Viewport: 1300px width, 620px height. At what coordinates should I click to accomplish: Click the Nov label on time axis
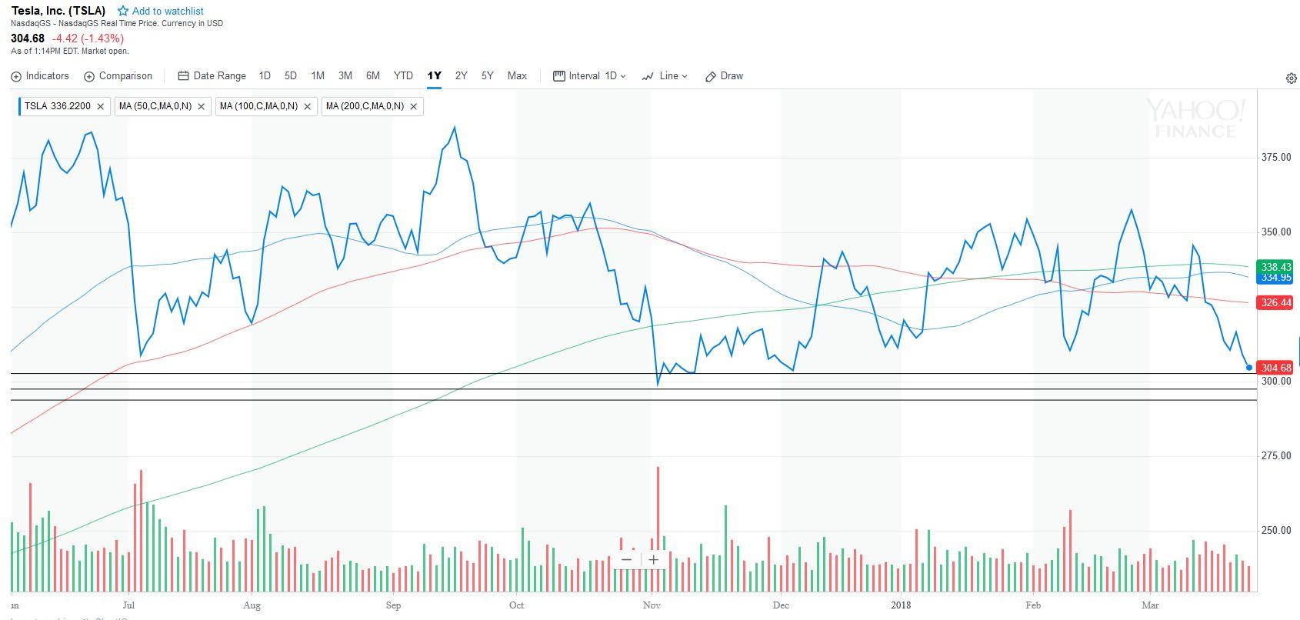tap(652, 605)
